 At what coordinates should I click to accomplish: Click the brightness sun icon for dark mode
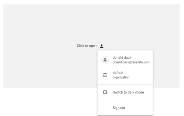[105, 92]
